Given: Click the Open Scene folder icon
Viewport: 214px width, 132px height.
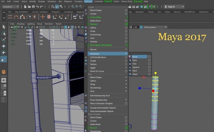Looking at the screenshot, I should [x=29, y=7].
